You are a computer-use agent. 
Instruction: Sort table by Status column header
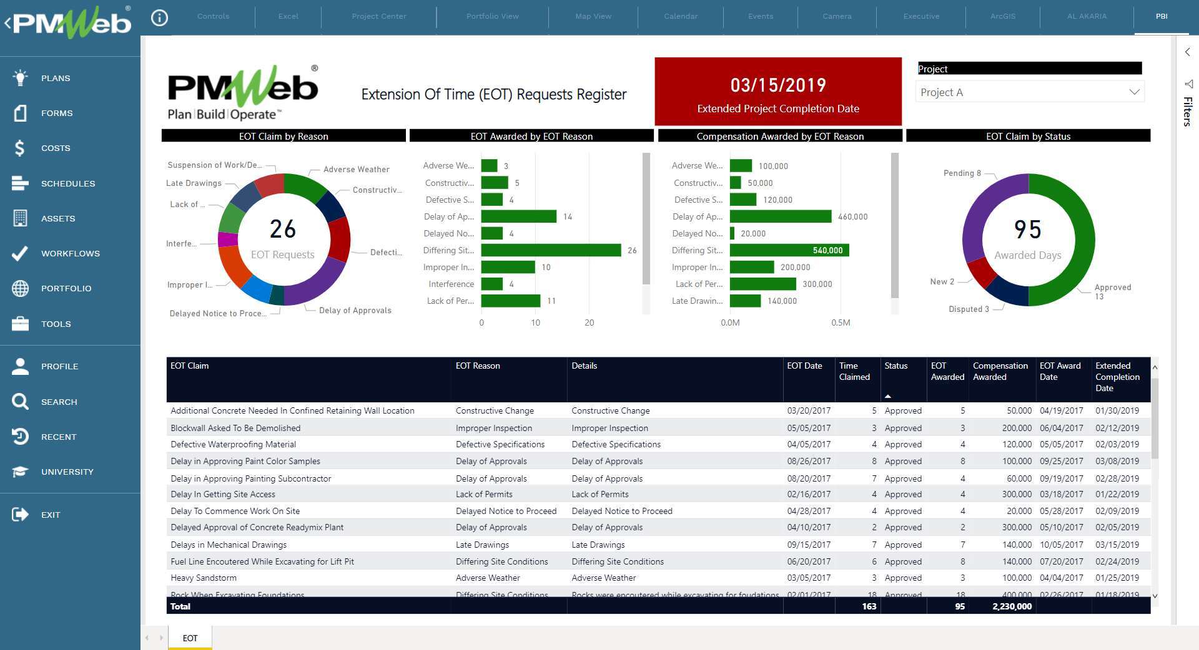[x=896, y=366]
